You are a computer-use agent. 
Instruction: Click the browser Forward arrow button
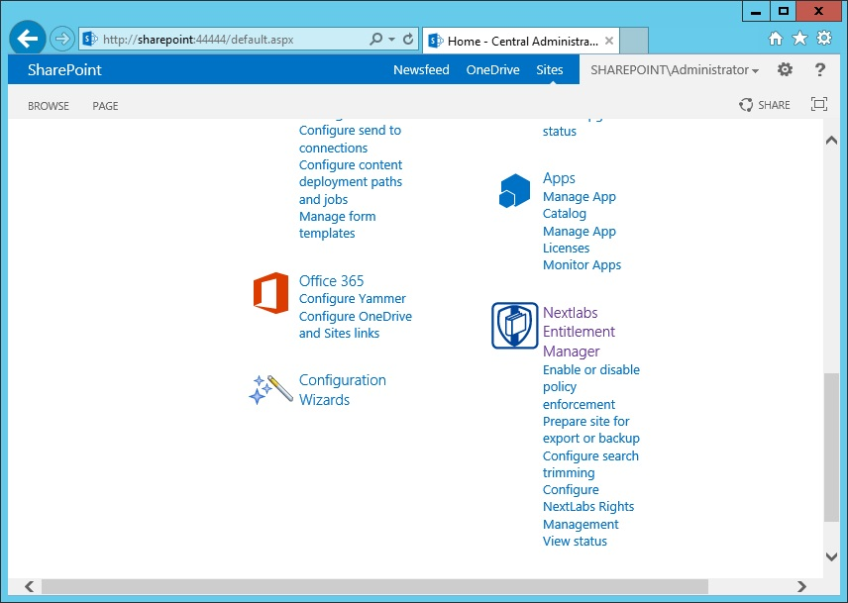(62, 39)
